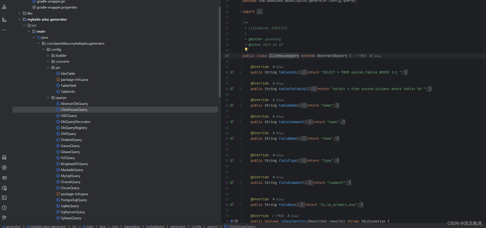Open AbstractDbQuery class file
This screenshot has width=486, height=228.
point(74,104)
